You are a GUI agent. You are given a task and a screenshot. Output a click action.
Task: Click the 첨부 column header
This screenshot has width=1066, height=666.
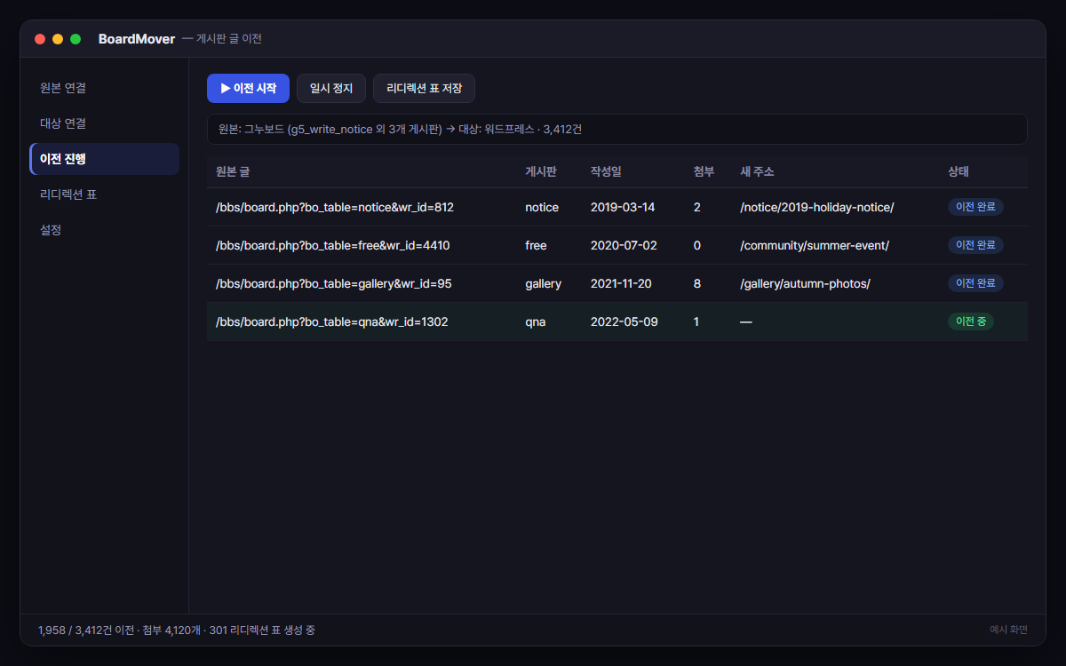[x=704, y=171]
